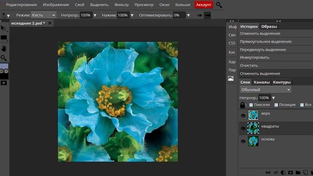Click the soft round brush tip preset

tap(200, 15)
